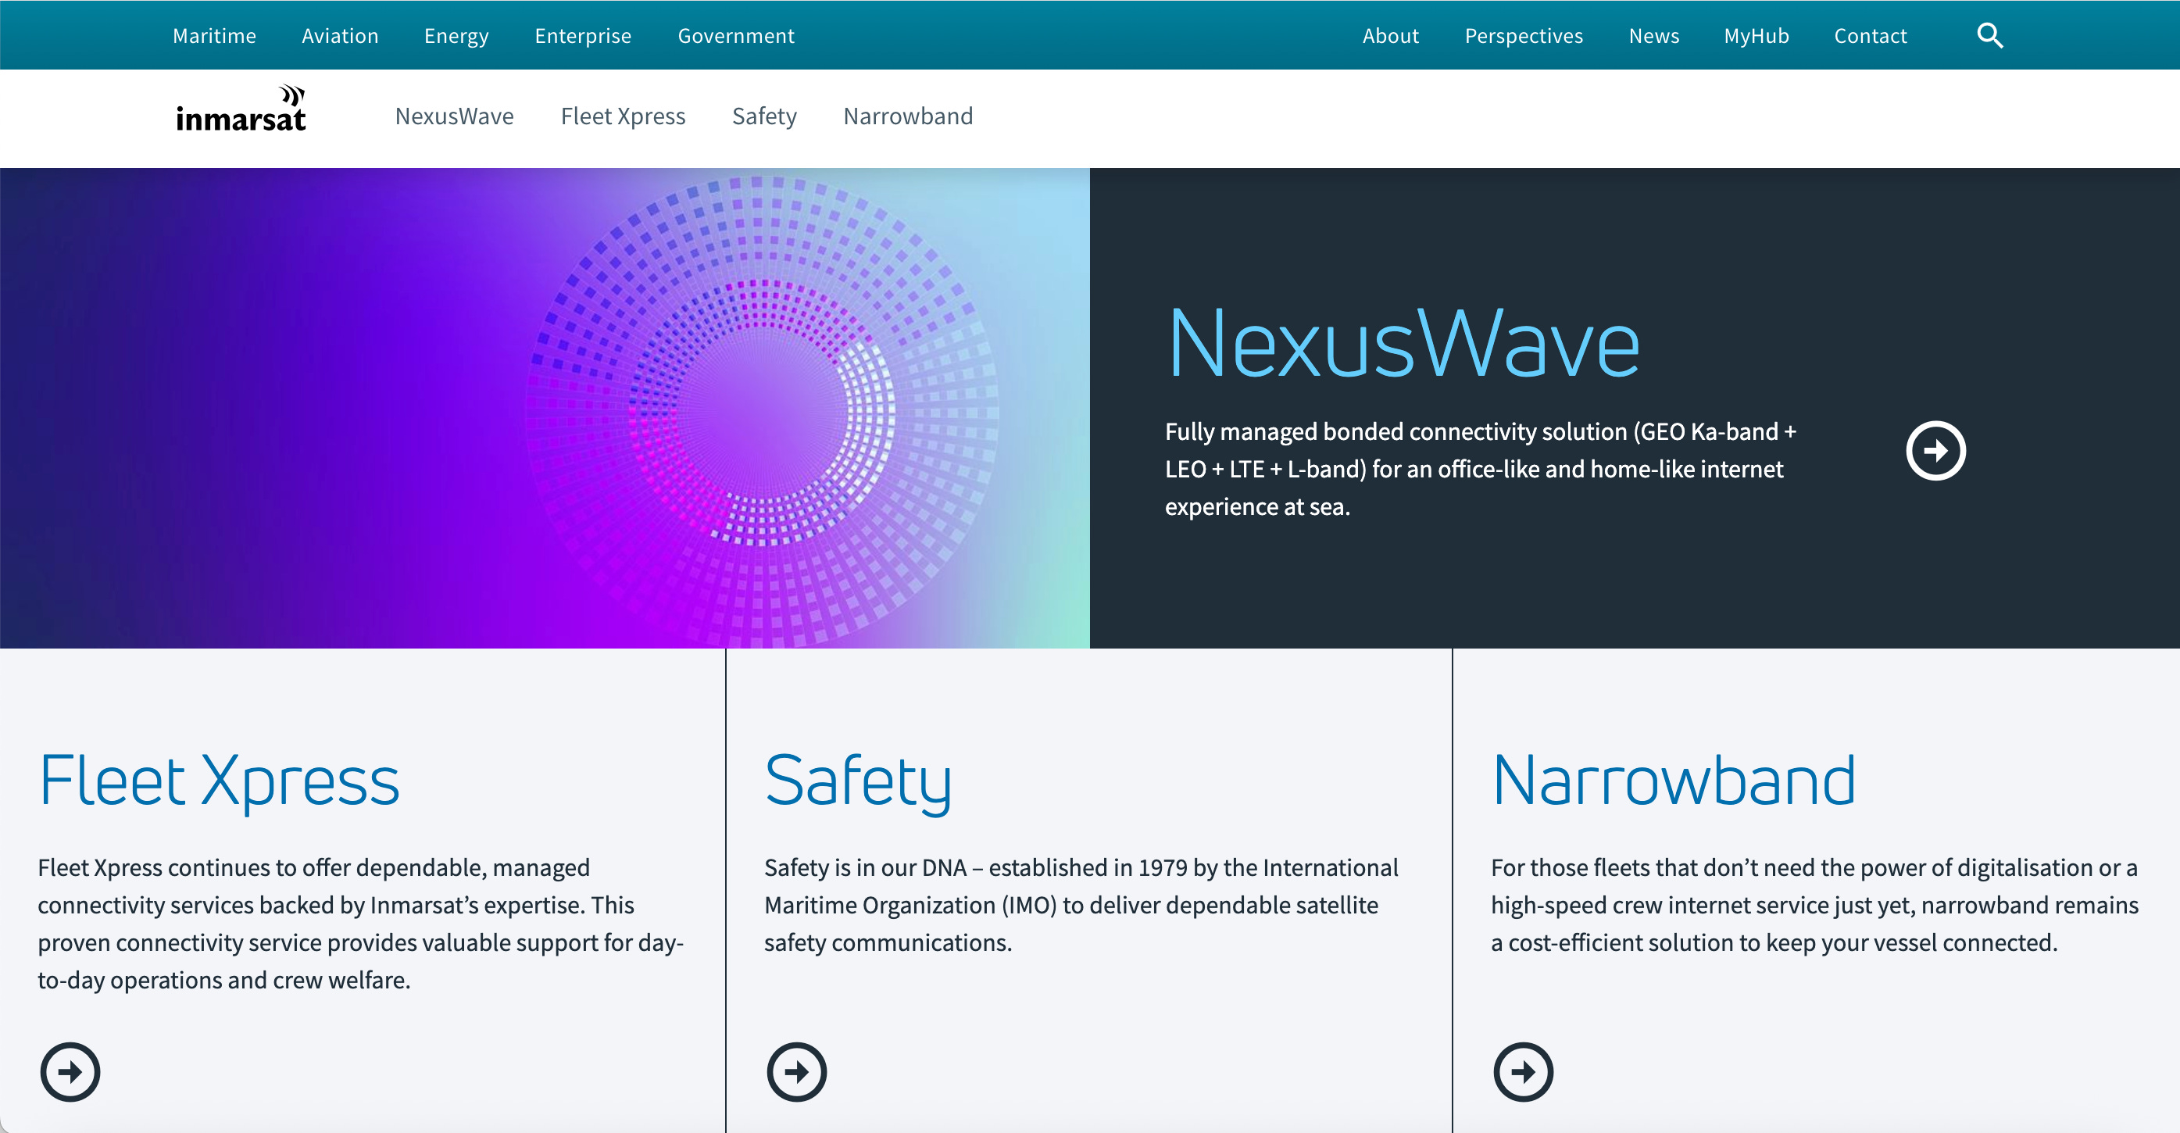The image size is (2180, 1133).
Task: Click the search magnifier icon
Action: click(x=1989, y=35)
